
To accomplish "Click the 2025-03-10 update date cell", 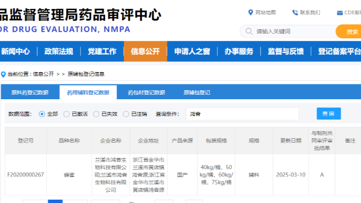I will coord(291,175).
